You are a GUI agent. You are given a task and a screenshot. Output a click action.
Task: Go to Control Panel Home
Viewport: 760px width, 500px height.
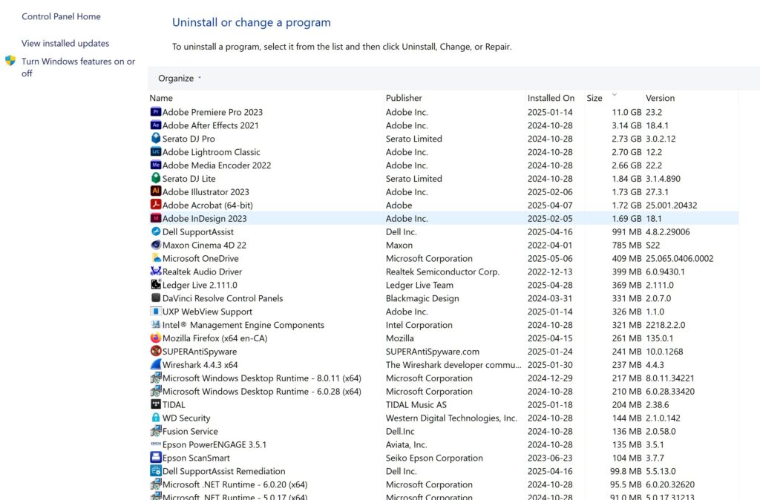61,16
